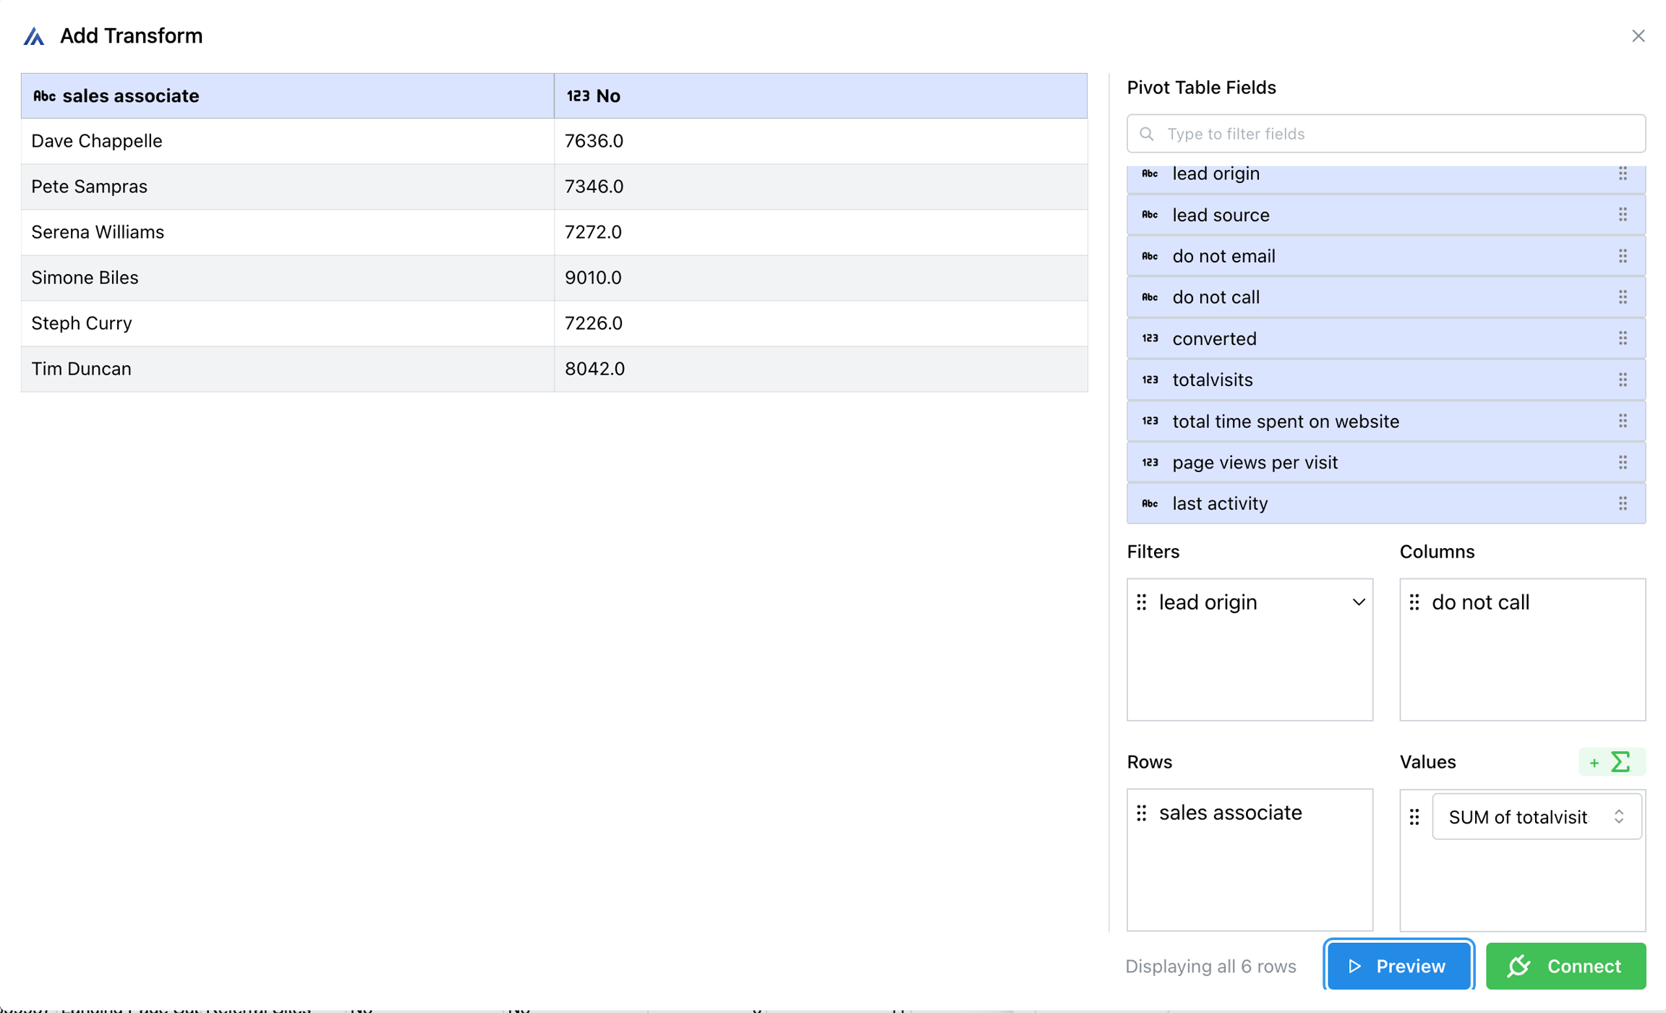Click drag handle for sales associate row
The image size is (1666, 1013).
pos(1142,813)
